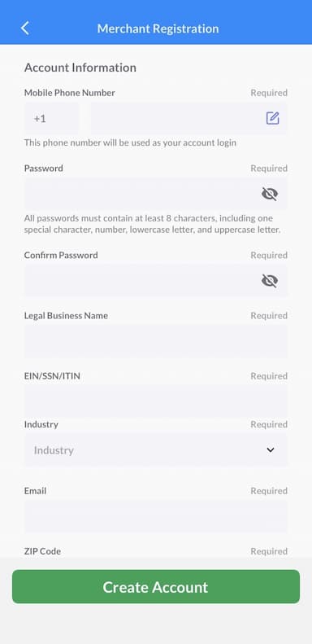This screenshot has width=312, height=644.
Task: Toggle visibility in Confirm Password field
Action: (x=270, y=281)
